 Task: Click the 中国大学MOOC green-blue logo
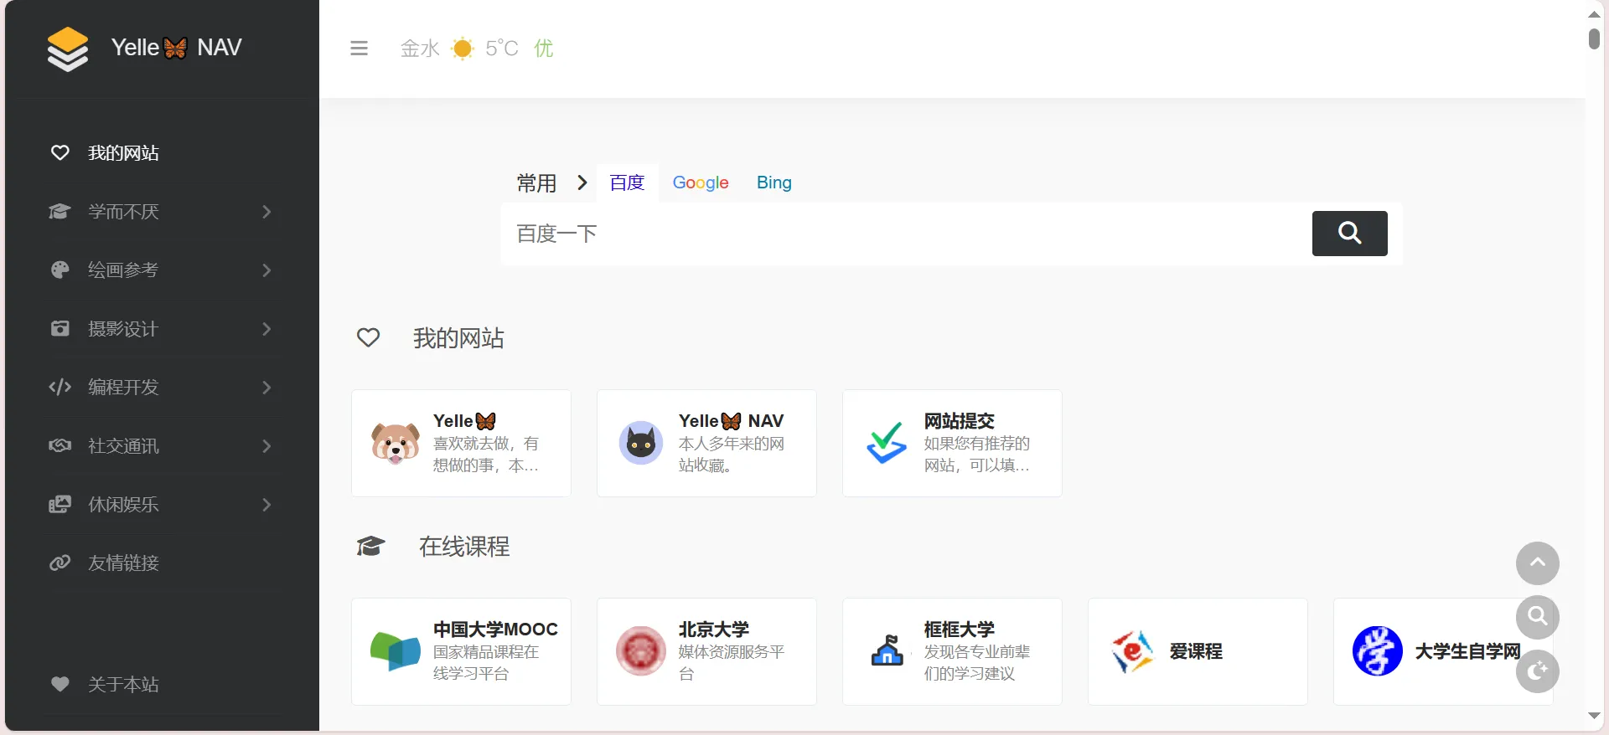(x=396, y=651)
